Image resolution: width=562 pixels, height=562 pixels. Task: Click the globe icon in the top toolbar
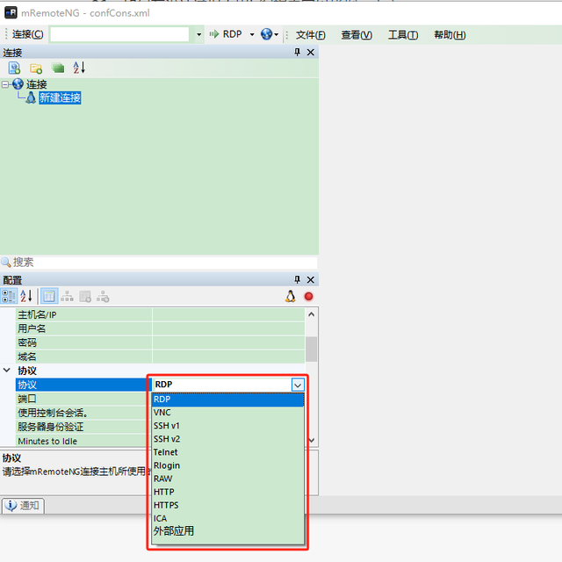(266, 34)
